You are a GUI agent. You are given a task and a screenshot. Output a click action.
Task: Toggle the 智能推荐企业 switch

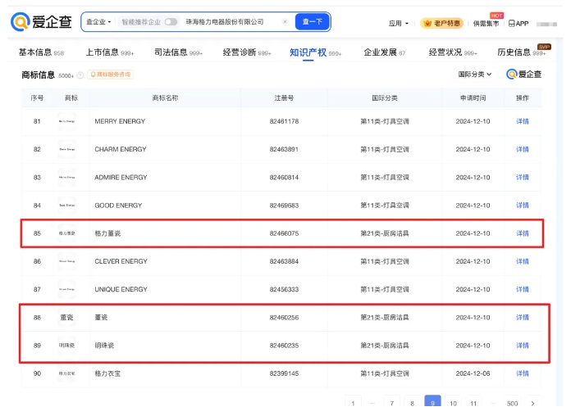(171, 22)
